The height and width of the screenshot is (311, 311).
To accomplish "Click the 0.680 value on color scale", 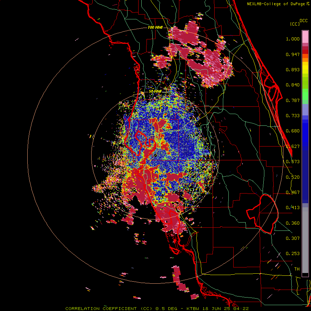I will (x=293, y=131).
